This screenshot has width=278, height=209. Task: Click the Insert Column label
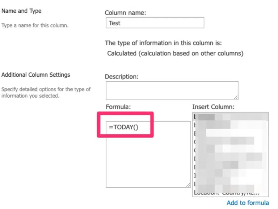point(213,107)
